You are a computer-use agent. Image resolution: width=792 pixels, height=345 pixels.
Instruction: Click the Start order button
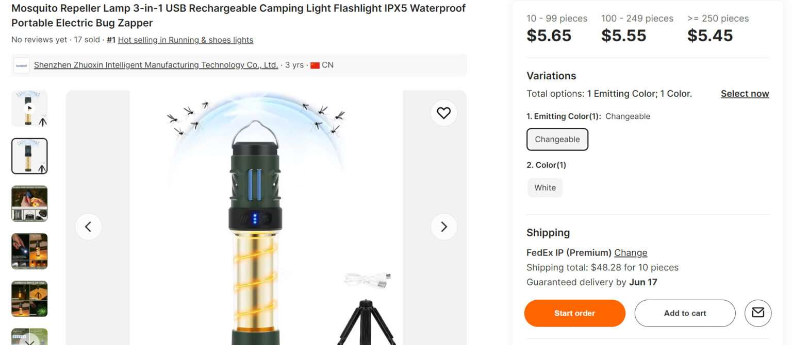pos(574,313)
